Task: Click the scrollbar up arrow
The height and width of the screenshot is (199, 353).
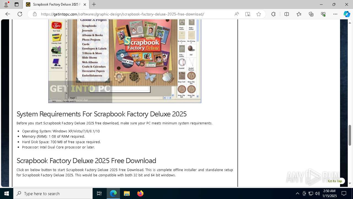Action: coord(350,22)
